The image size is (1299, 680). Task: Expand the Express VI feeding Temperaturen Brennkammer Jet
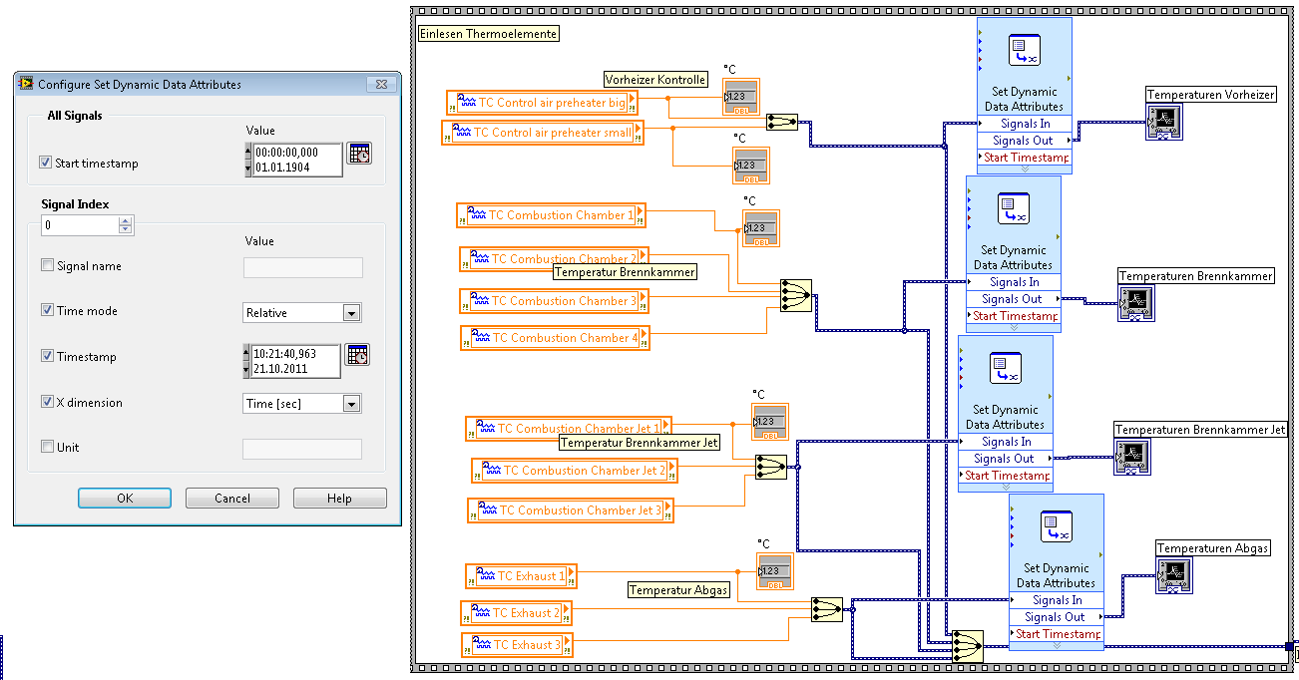click(1006, 486)
